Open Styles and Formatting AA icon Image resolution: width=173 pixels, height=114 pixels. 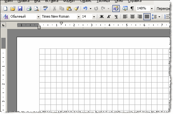[x=6, y=17]
